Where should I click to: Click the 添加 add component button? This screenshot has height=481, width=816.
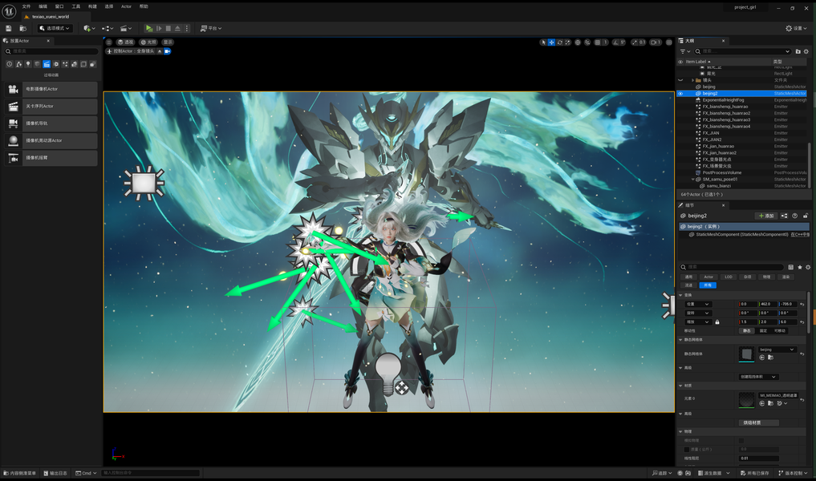(x=766, y=216)
